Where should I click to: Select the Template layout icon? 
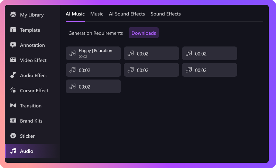click(13, 30)
